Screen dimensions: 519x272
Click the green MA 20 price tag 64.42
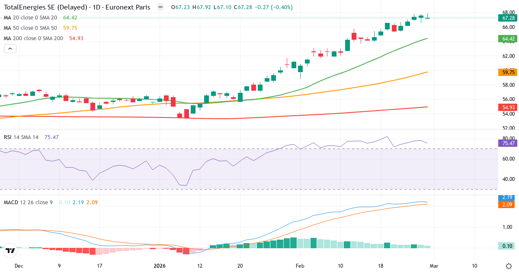pos(507,38)
